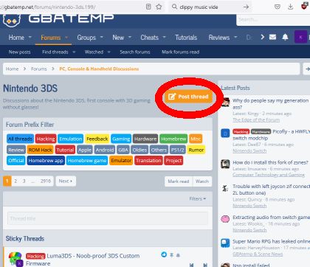Bookmark the page with the star icon

pyautogui.click(x=159, y=7)
